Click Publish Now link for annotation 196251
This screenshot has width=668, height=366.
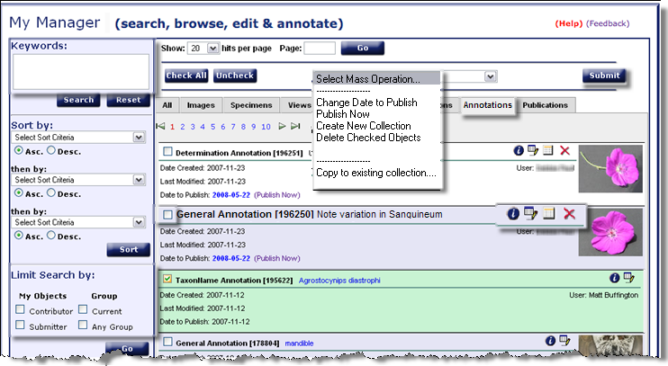coord(276,194)
